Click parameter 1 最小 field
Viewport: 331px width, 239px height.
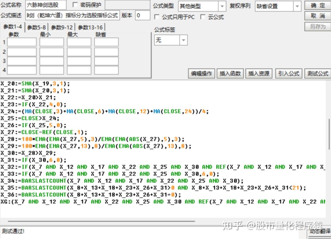52,42
